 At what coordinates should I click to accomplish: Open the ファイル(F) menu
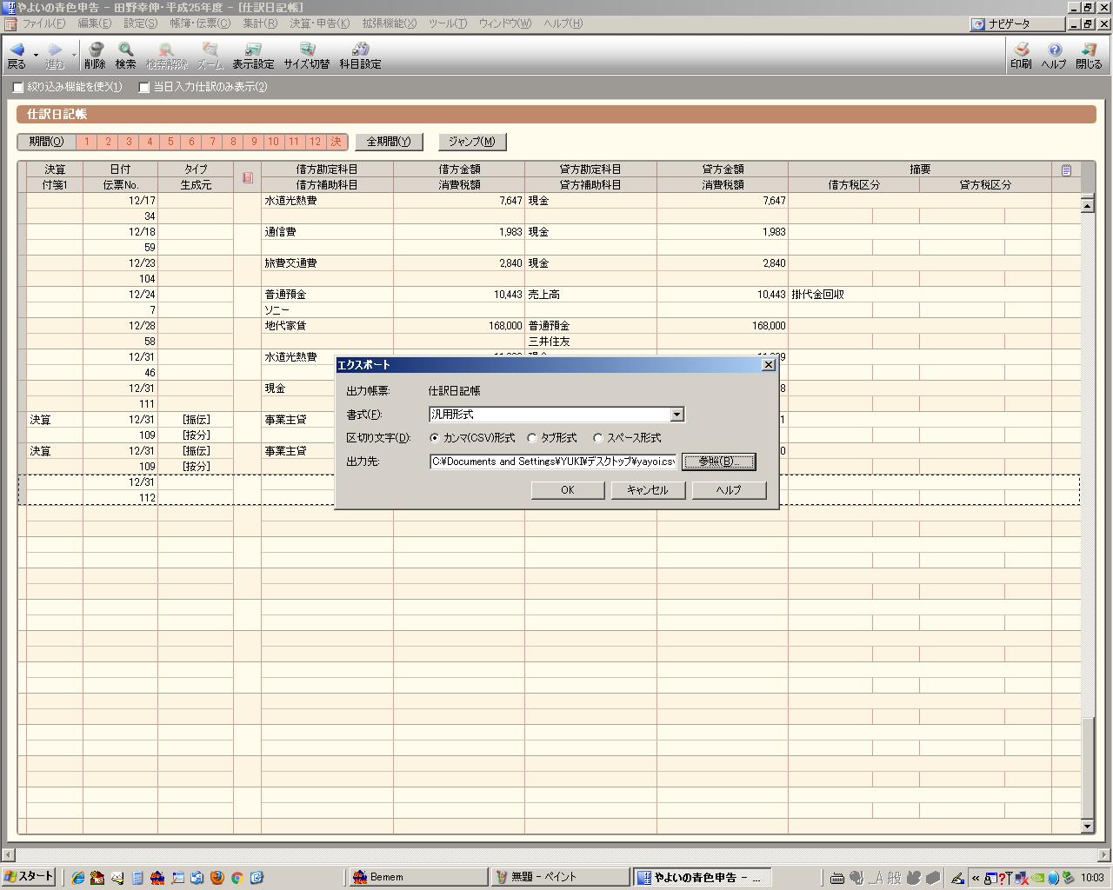[x=43, y=23]
